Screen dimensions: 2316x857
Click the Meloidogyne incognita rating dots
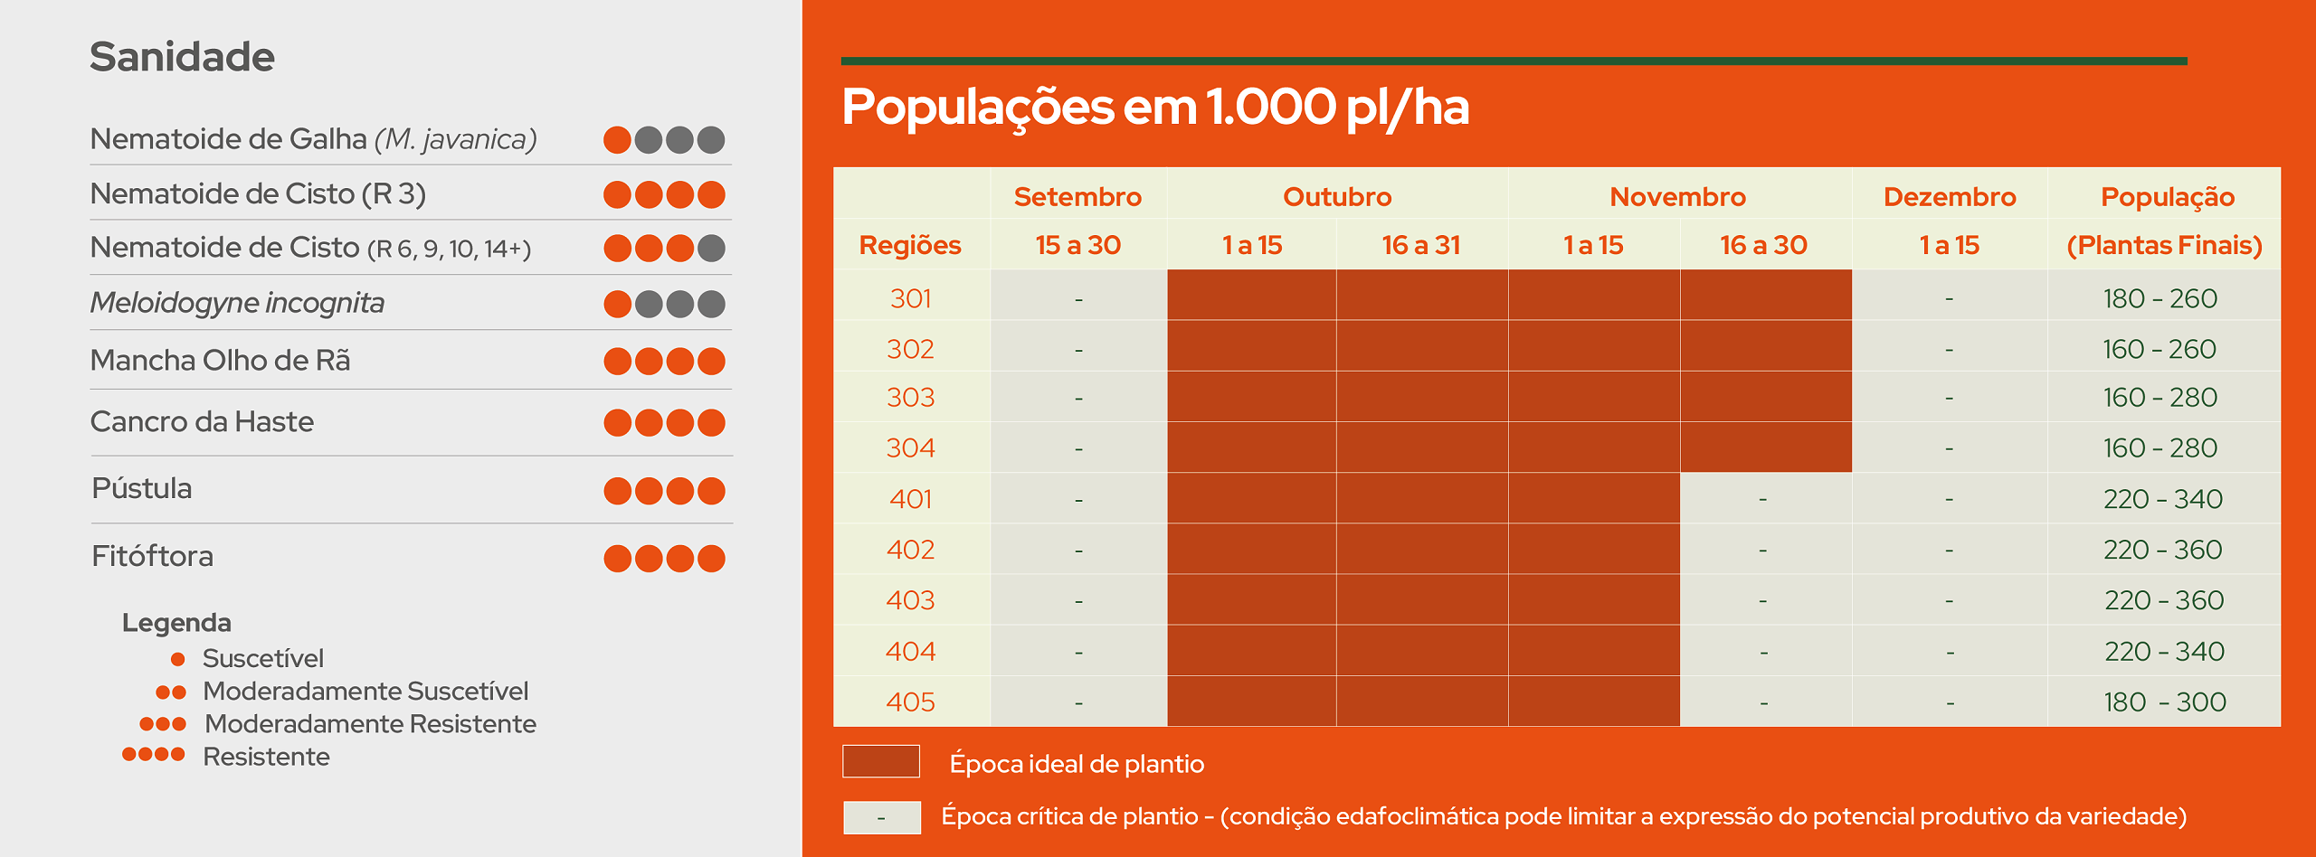click(664, 304)
